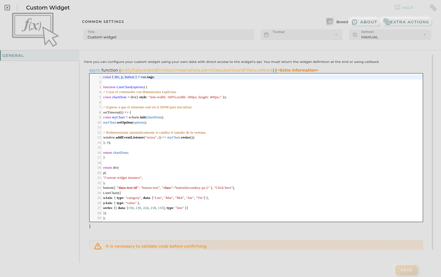Select the GENERAL tab

tap(40, 56)
